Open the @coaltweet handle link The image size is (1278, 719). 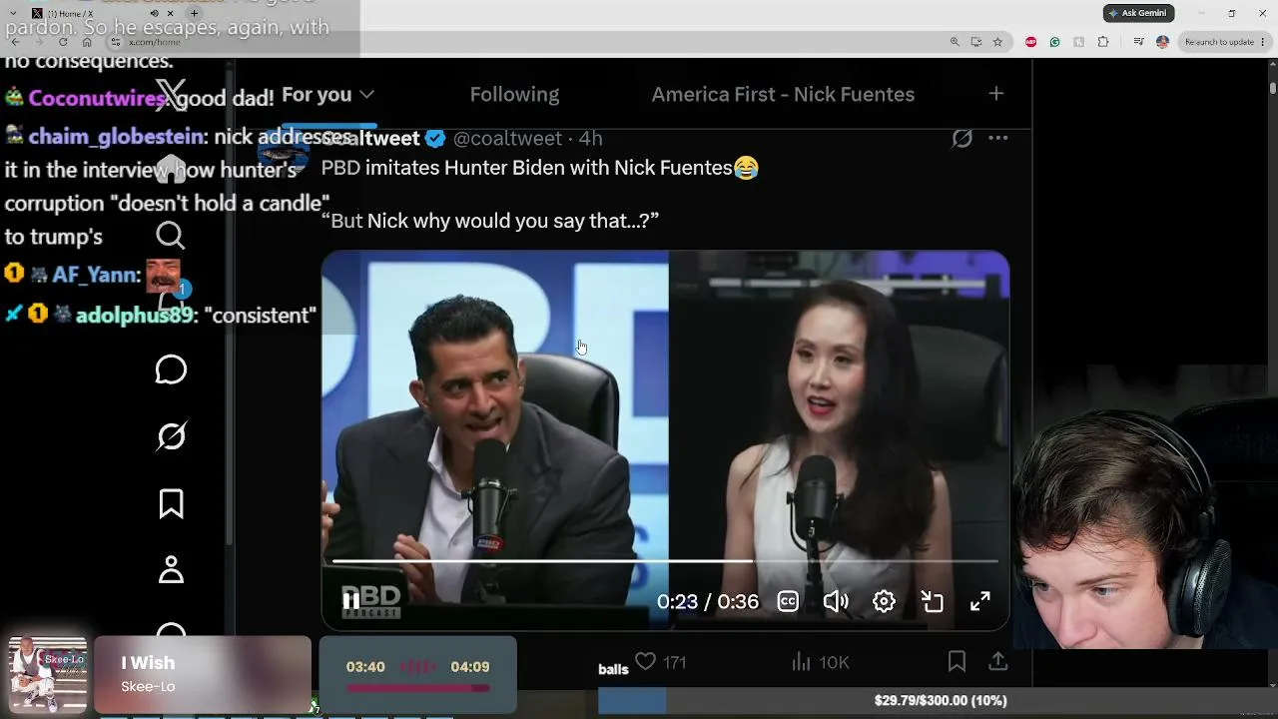coord(507,139)
